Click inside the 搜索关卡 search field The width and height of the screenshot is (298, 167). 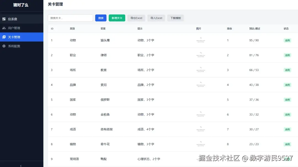coord(70,18)
